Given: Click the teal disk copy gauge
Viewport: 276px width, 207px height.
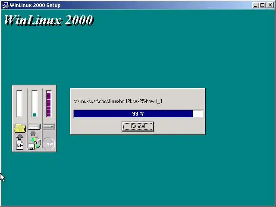Looking at the screenshot, I should 34,103.
